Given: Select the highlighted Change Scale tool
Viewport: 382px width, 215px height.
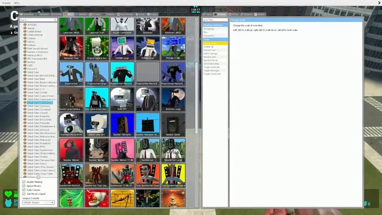Looking at the screenshot, I should [x=215, y=43].
